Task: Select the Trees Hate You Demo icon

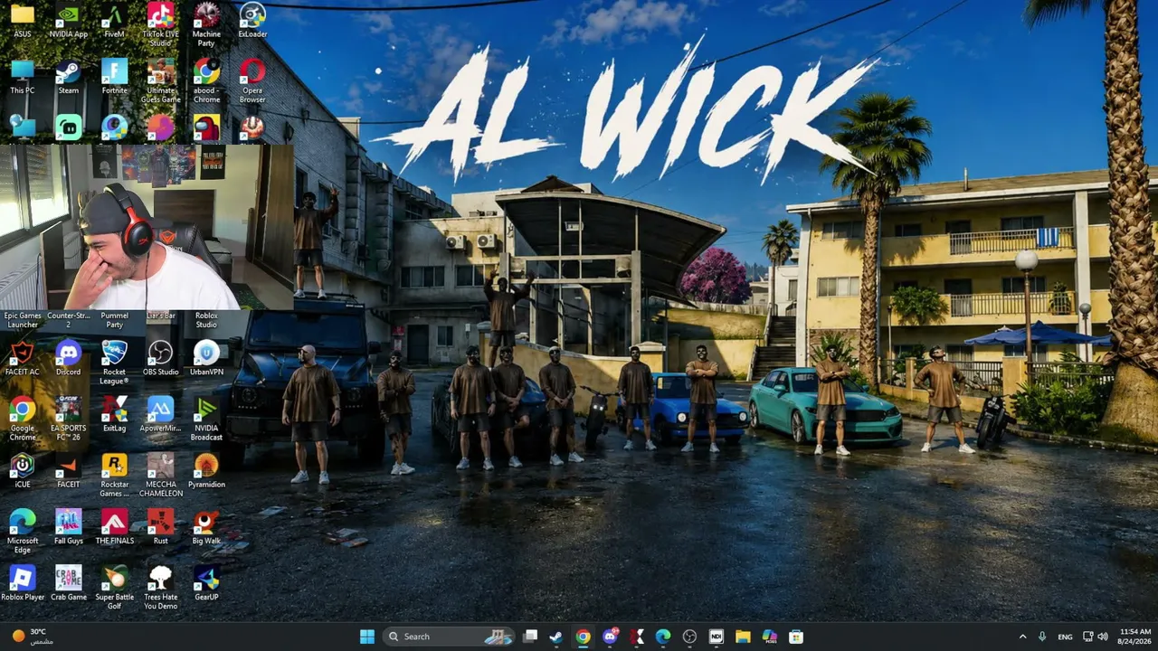Action: click(x=160, y=588)
